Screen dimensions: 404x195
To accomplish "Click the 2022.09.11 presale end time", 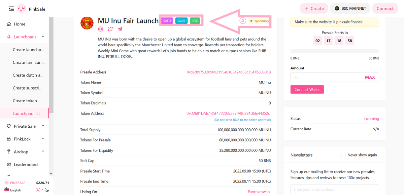I will (252, 181).
